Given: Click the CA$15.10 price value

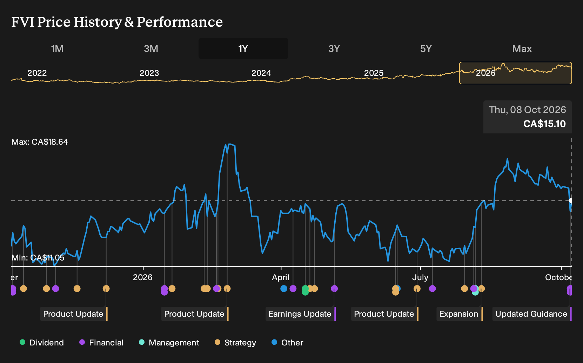Looking at the screenshot, I should point(544,124).
